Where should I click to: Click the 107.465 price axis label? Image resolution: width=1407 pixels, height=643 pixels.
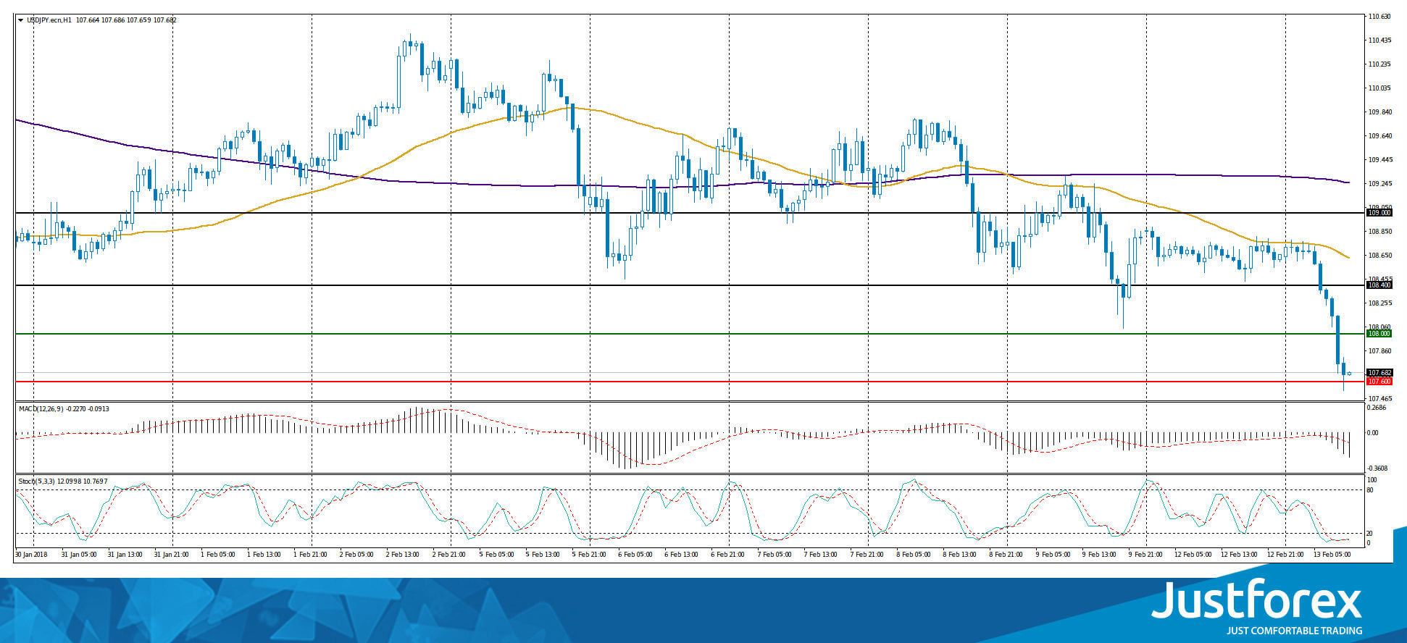tap(1379, 399)
